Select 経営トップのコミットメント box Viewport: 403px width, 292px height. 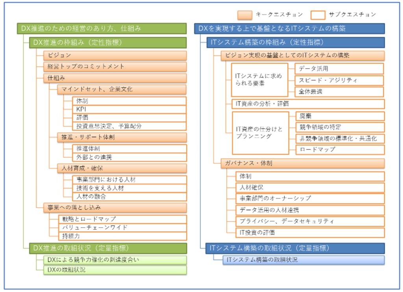pos(115,67)
